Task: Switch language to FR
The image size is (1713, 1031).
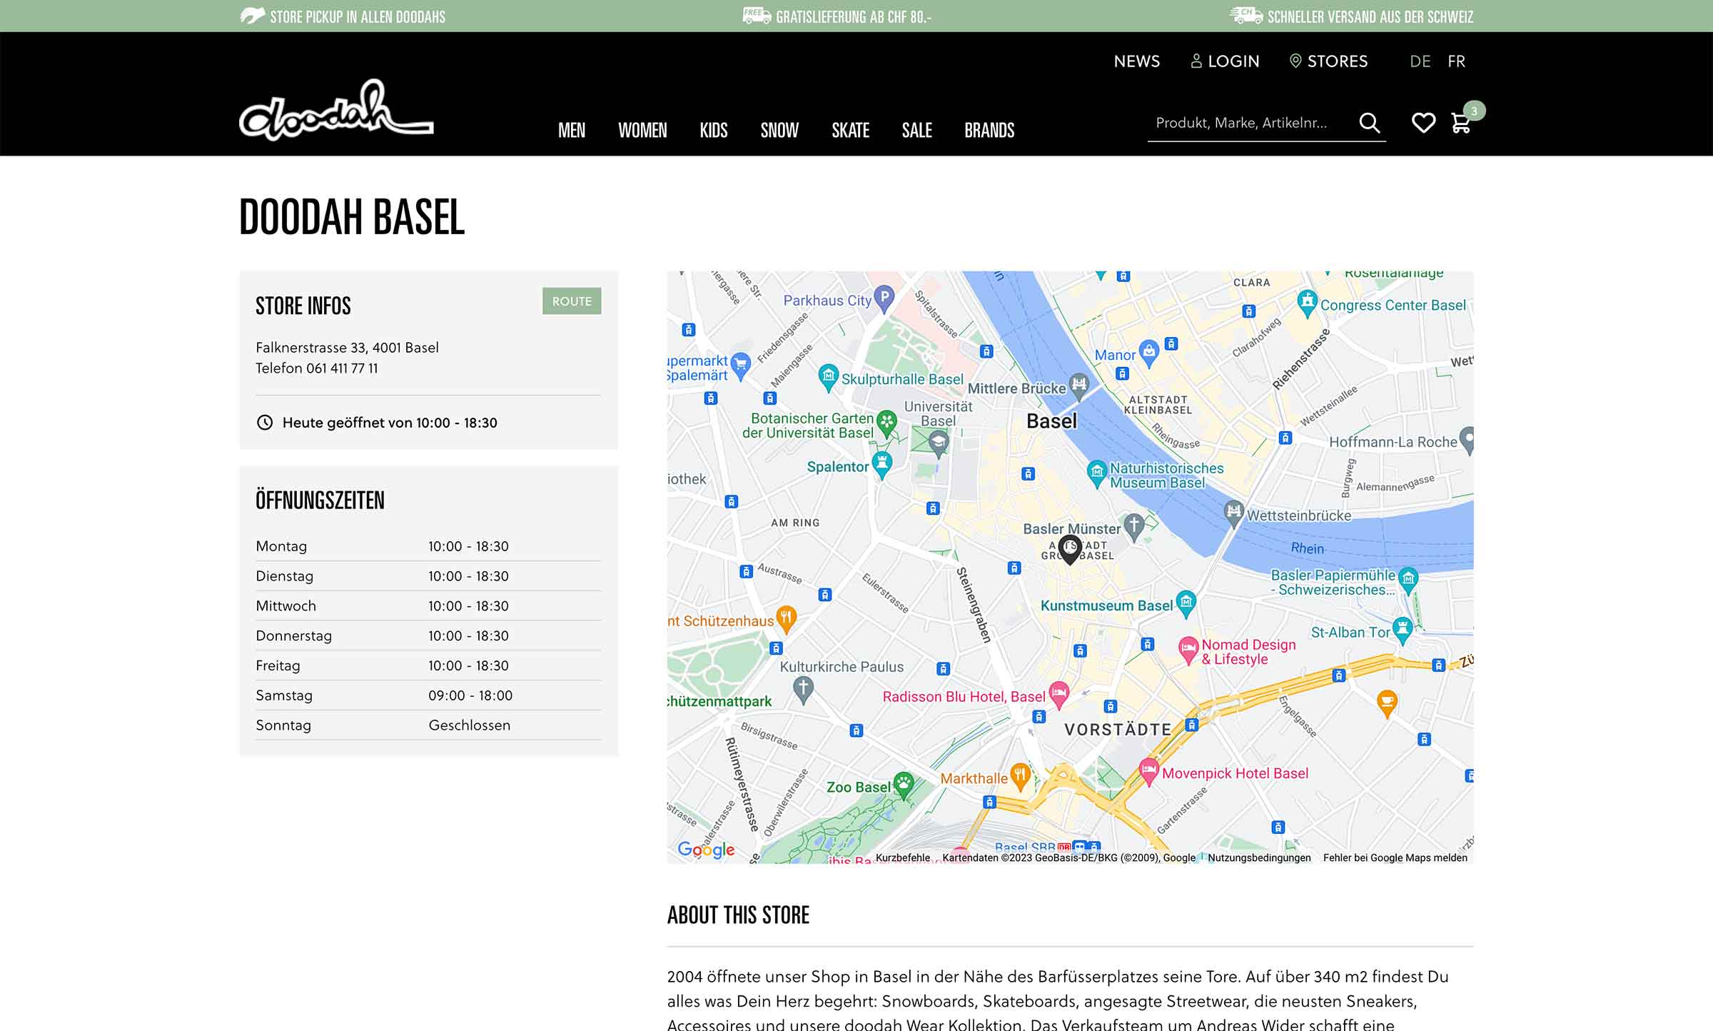Action: (1457, 61)
